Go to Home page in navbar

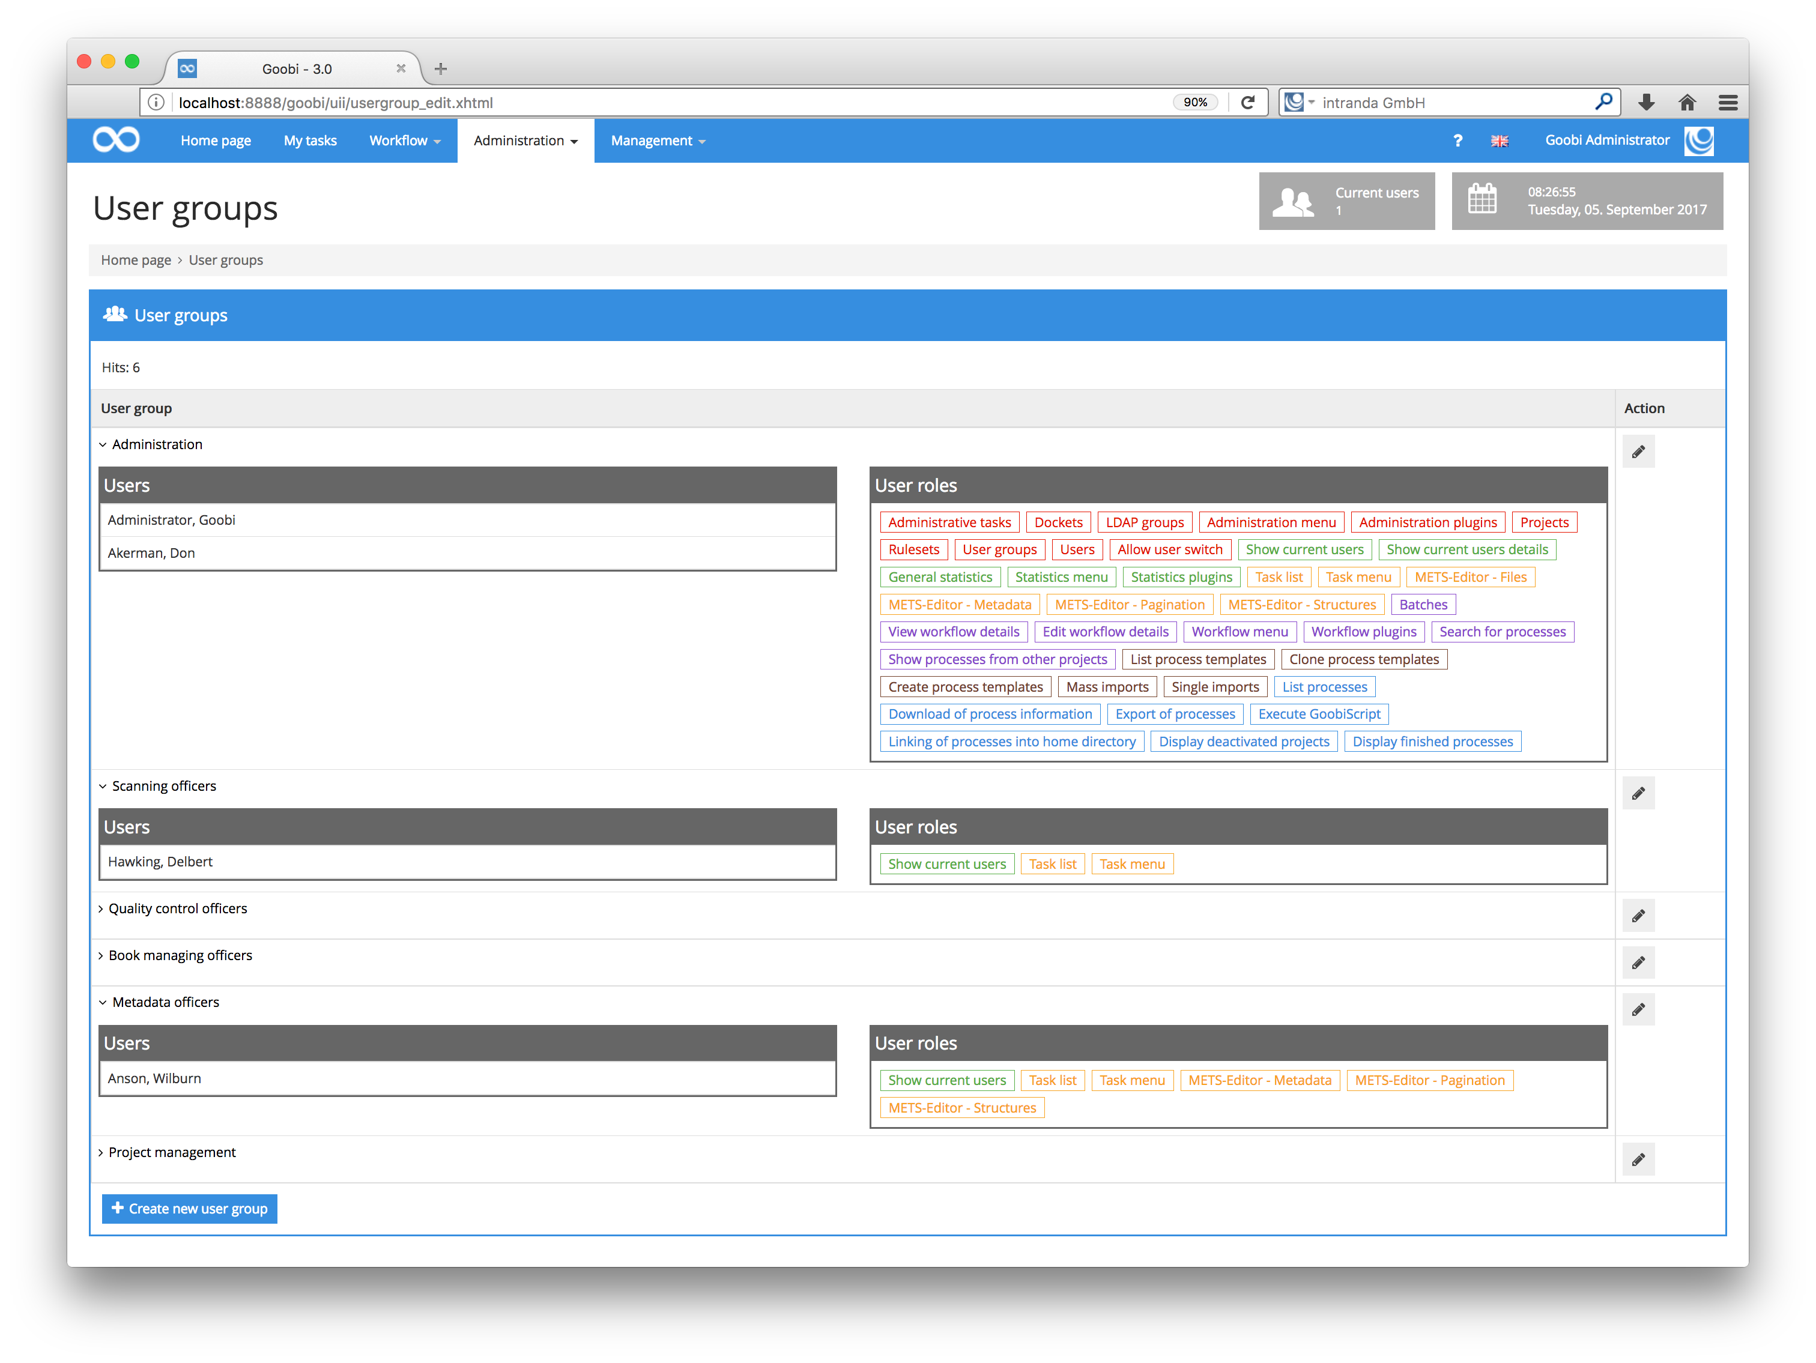(x=216, y=141)
